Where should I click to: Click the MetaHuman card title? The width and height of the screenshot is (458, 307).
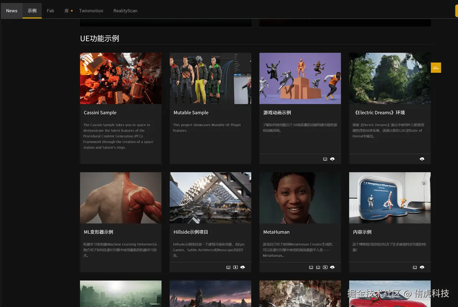pos(277,232)
